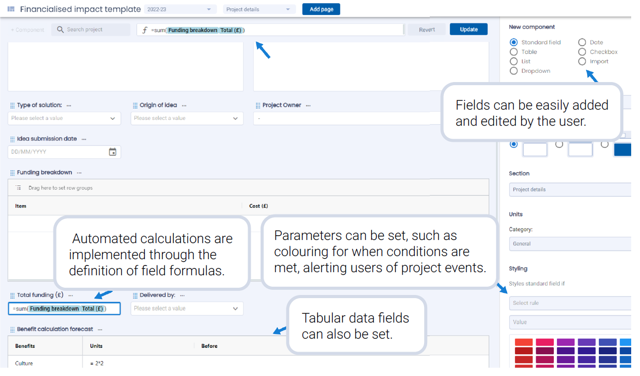Viewport: 640px width, 376px height.
Task: Click the Add page button
Action: (321, 9)
